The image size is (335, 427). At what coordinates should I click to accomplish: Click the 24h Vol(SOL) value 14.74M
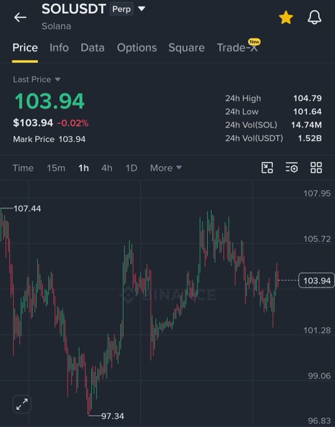coord(306,125)
